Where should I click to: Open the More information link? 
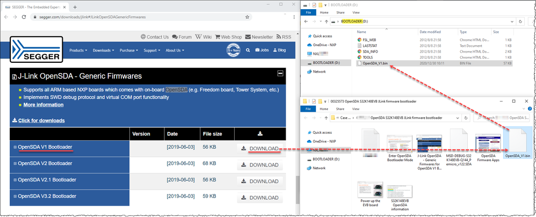(x=44, y=105)
